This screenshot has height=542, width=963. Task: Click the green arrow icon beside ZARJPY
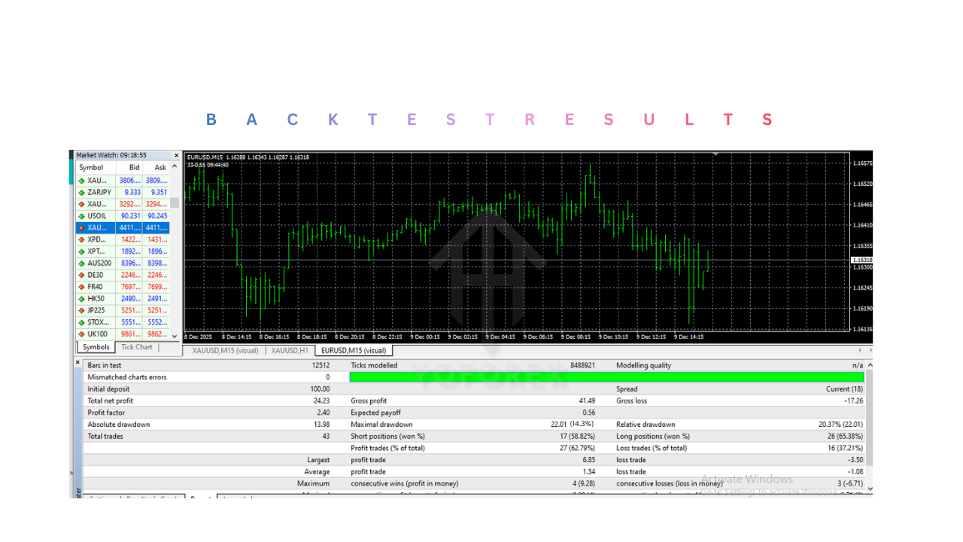point(82,192)
